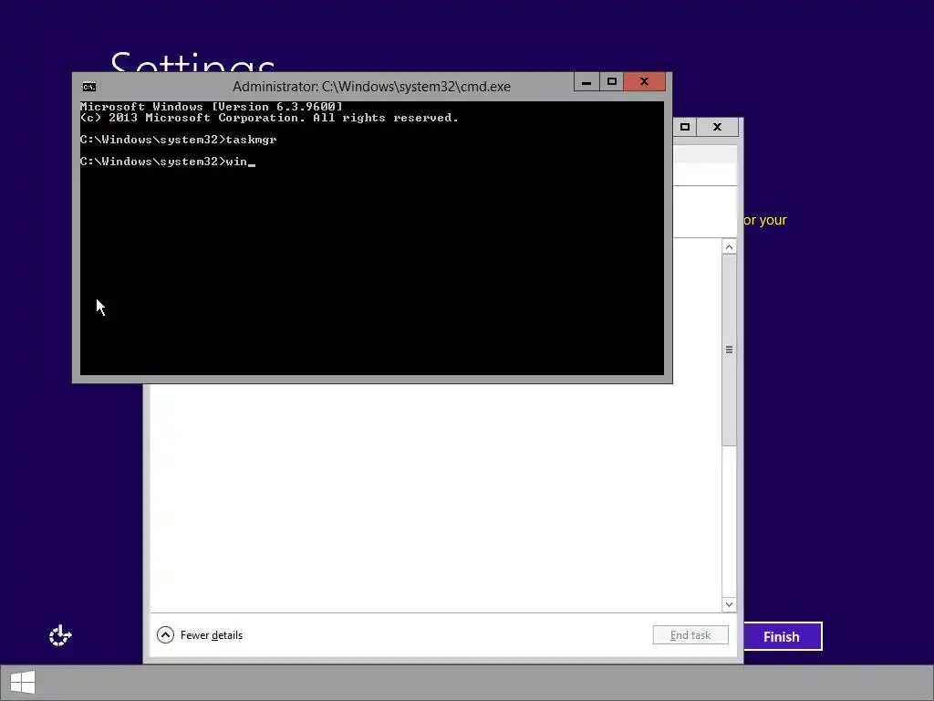
Task: Click the copyright Microsoft Corporation line
Action: (x=269, y=118)
